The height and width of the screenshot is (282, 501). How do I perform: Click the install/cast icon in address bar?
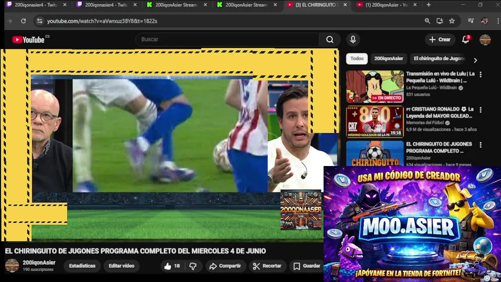click(x=440, y=21)
